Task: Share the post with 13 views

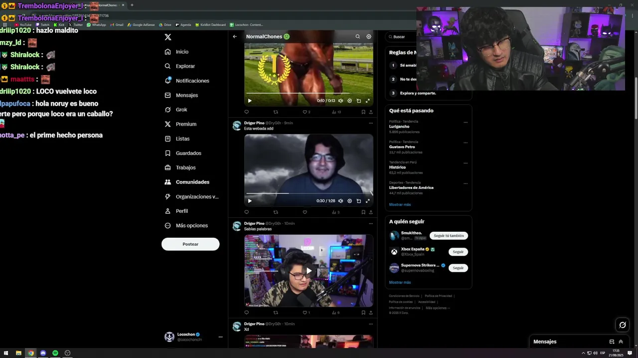Action: coord(370,112)
